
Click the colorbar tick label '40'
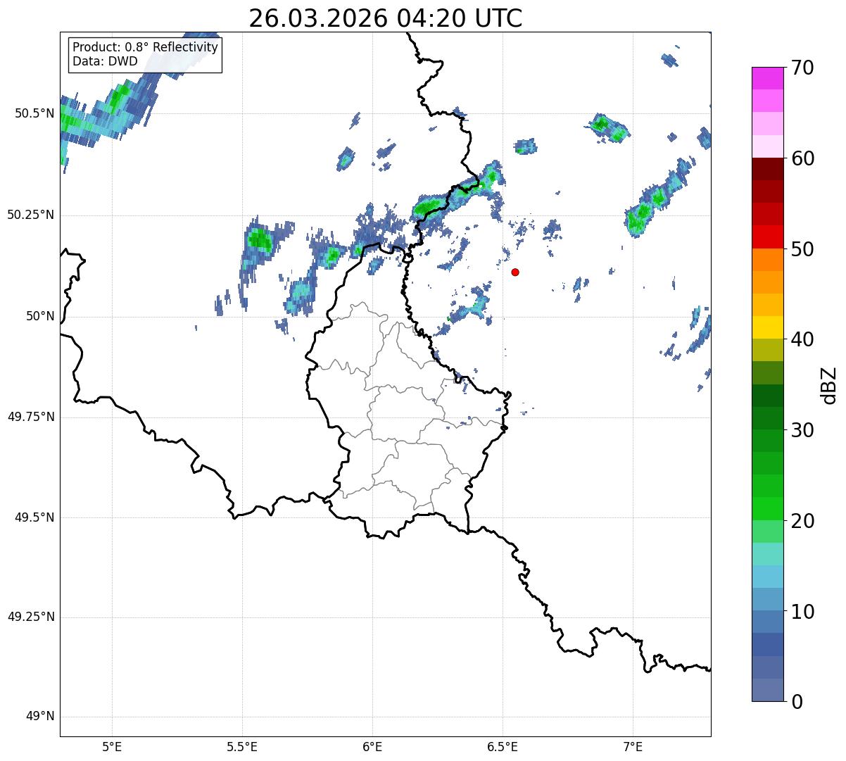click(x=802, y=339)
